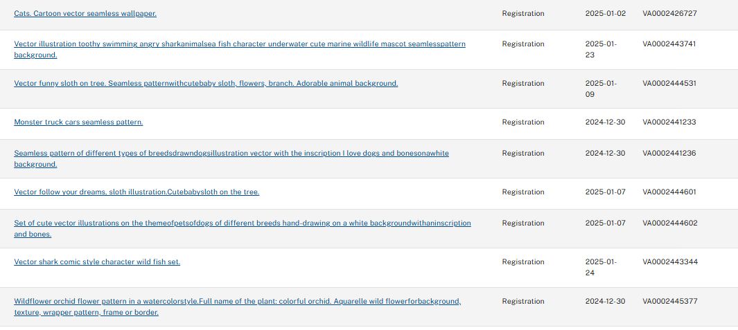
Task: Select registration number VA0002445377
Action: 669,301
